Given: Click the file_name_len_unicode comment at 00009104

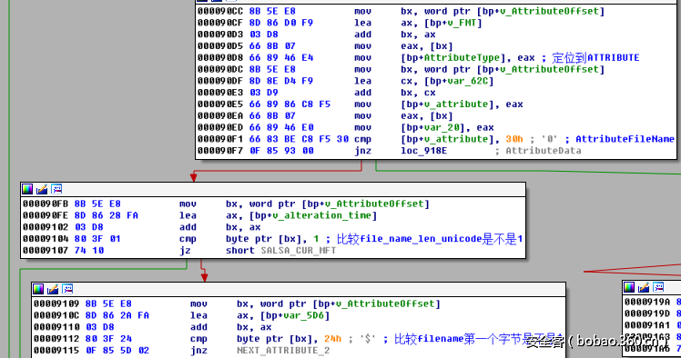Looking at the screenshot, I should [x=430, y=239].
